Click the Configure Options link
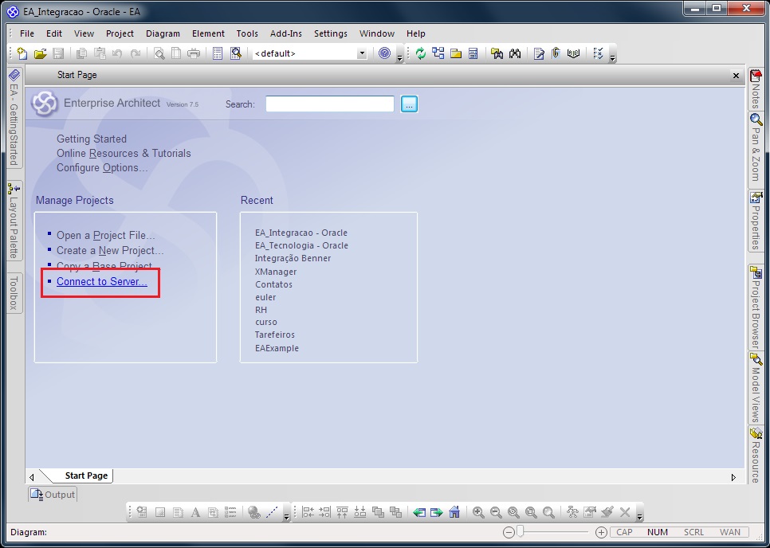 tap(102, 168)
